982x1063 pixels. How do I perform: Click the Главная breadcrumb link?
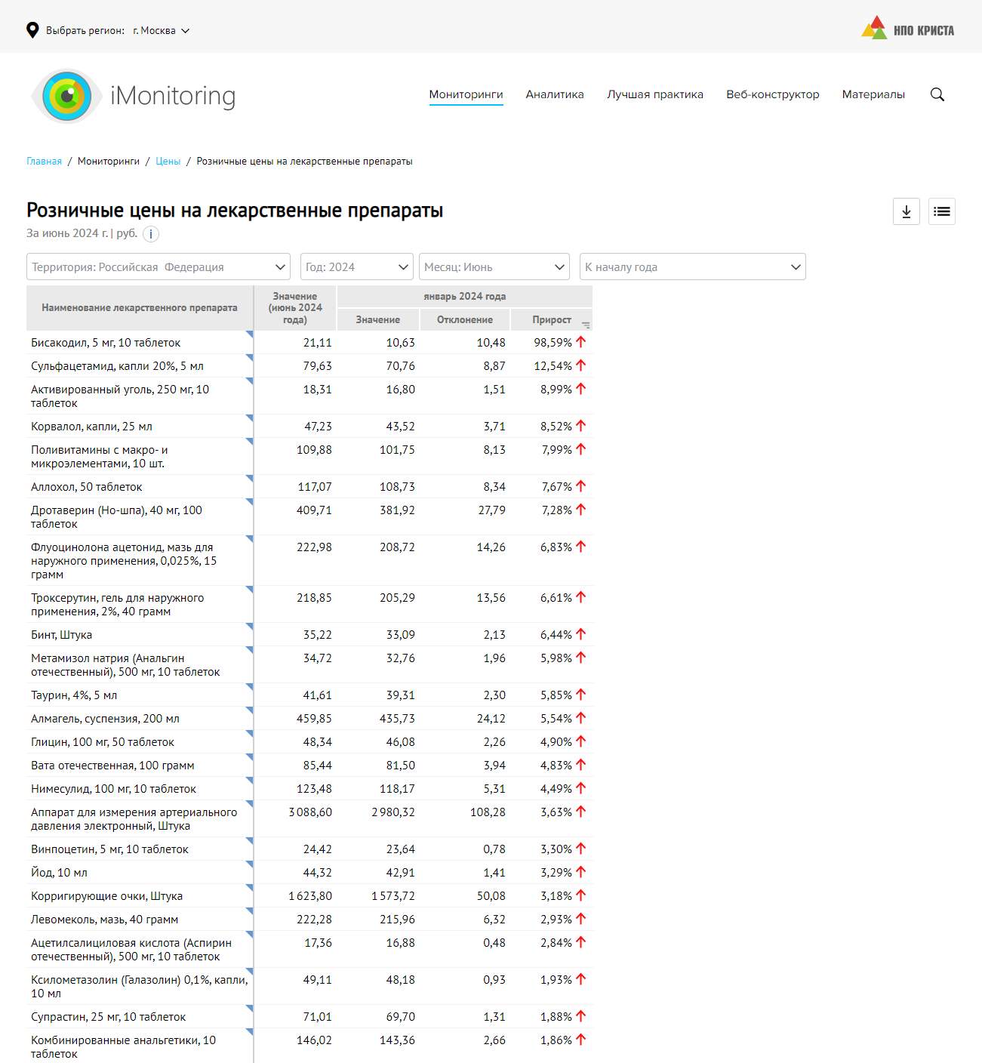point(44,162)
